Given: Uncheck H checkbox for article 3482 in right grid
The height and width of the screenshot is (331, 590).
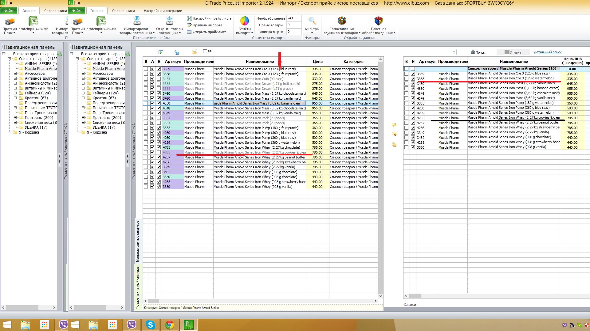Looking at the screenshot, I should tap(413, 138).
